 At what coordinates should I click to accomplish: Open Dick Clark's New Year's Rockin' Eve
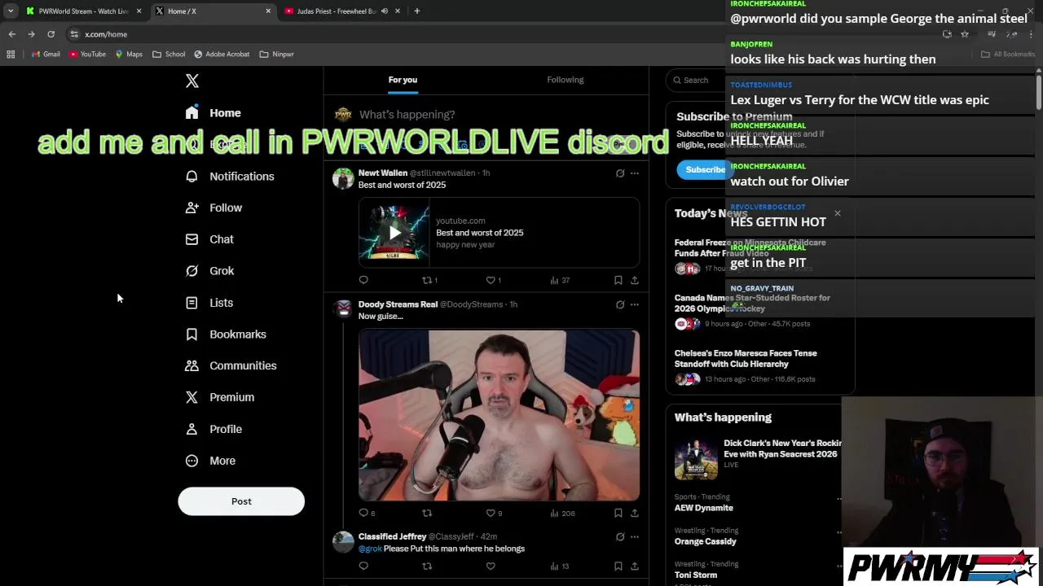[782, 448]
